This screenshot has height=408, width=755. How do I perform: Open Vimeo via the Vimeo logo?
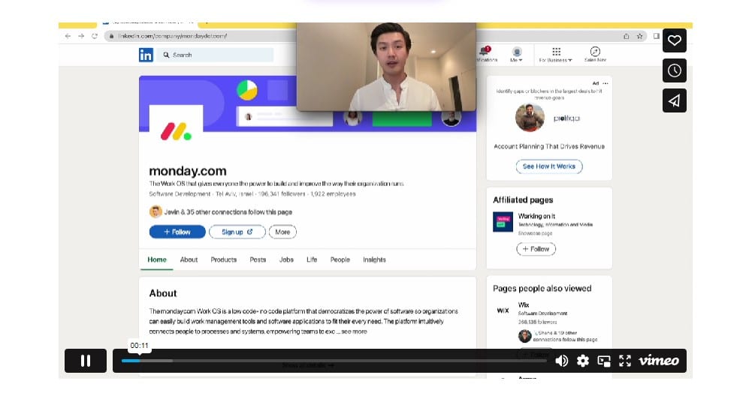[x=659, y=361]
